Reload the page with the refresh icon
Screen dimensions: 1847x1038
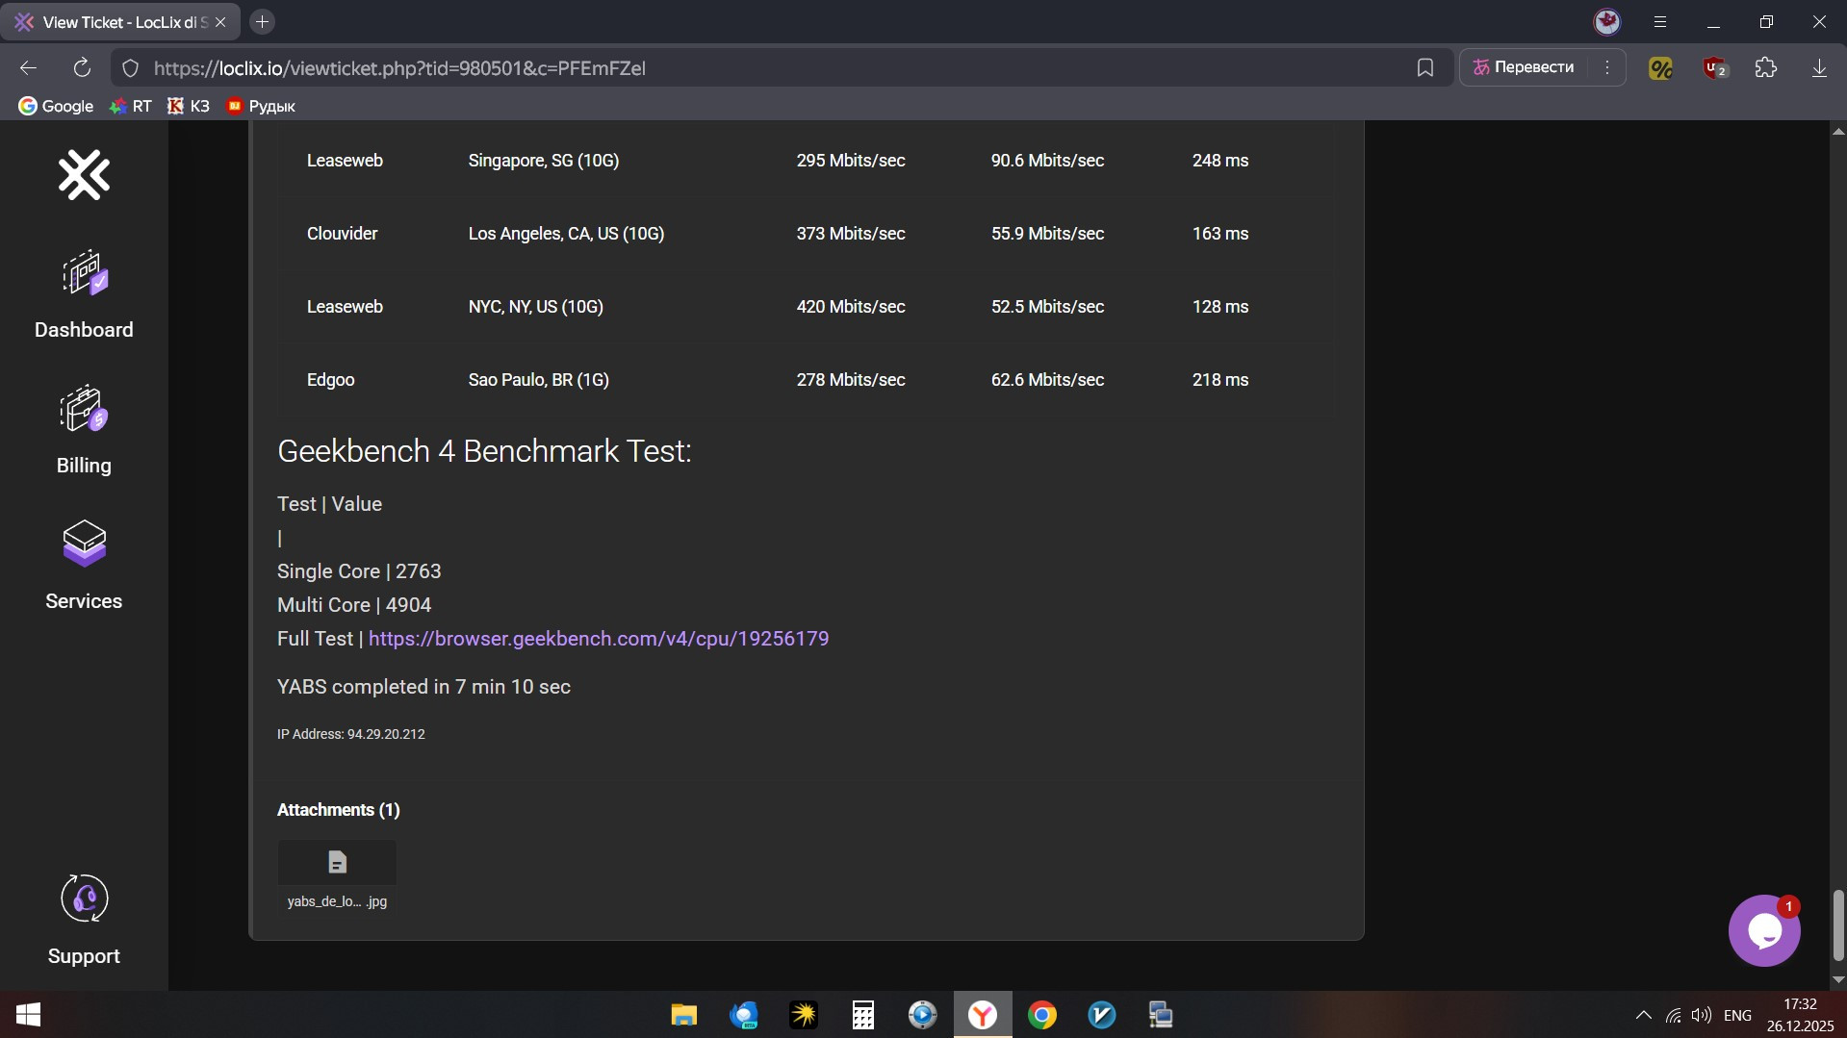coord(82,67)
